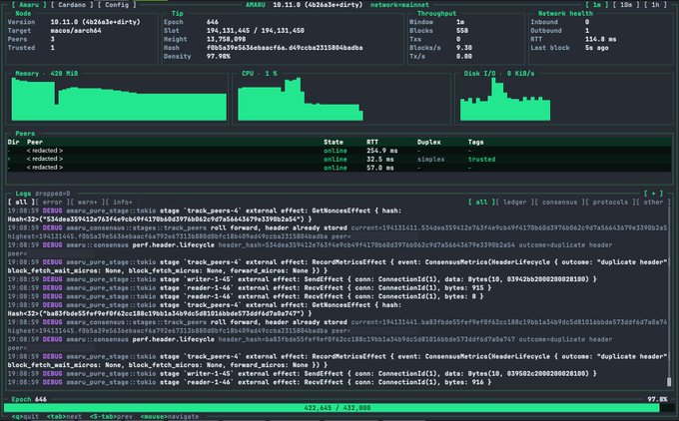Click log line with RecvEffect bytes: 915
This screenshot has width=679, height=421.
(250, 287)
